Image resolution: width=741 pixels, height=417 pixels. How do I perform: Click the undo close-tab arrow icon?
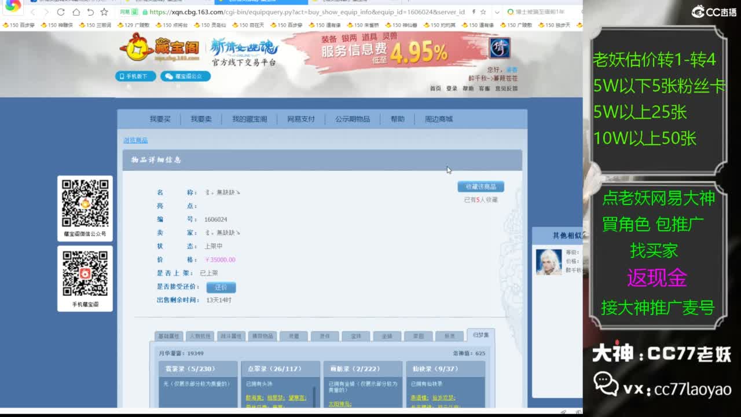(x=90, y=12)
